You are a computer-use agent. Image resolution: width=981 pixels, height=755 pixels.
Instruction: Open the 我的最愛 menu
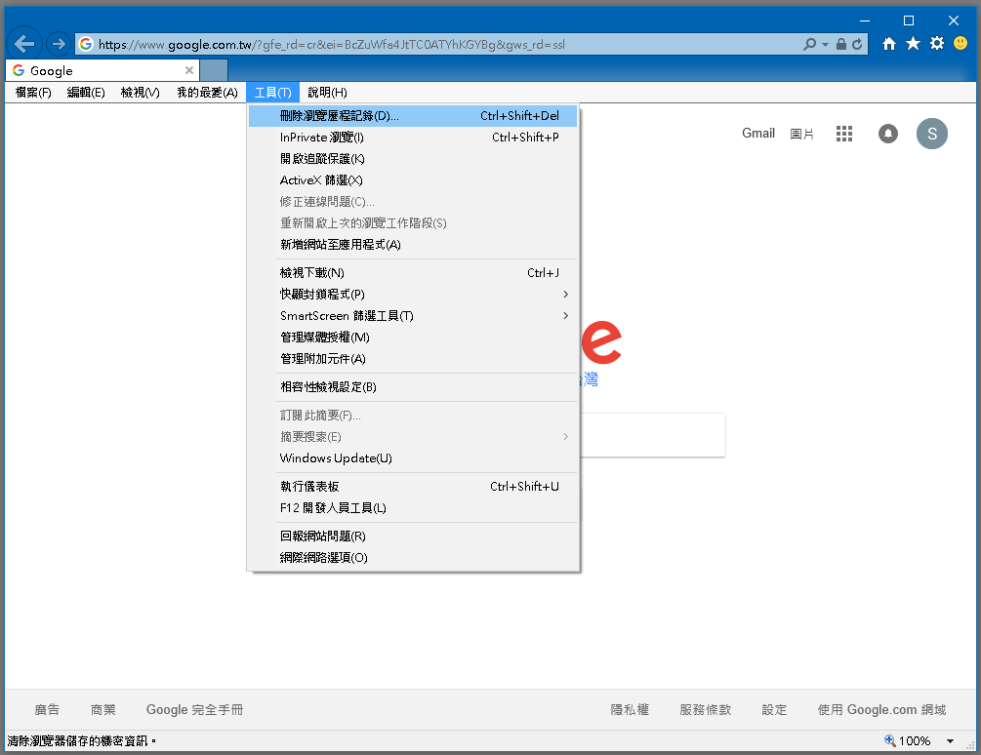[207, 93]
